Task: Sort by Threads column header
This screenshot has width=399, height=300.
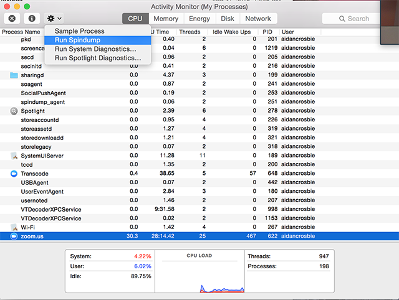Action: (x=190, y=32)
